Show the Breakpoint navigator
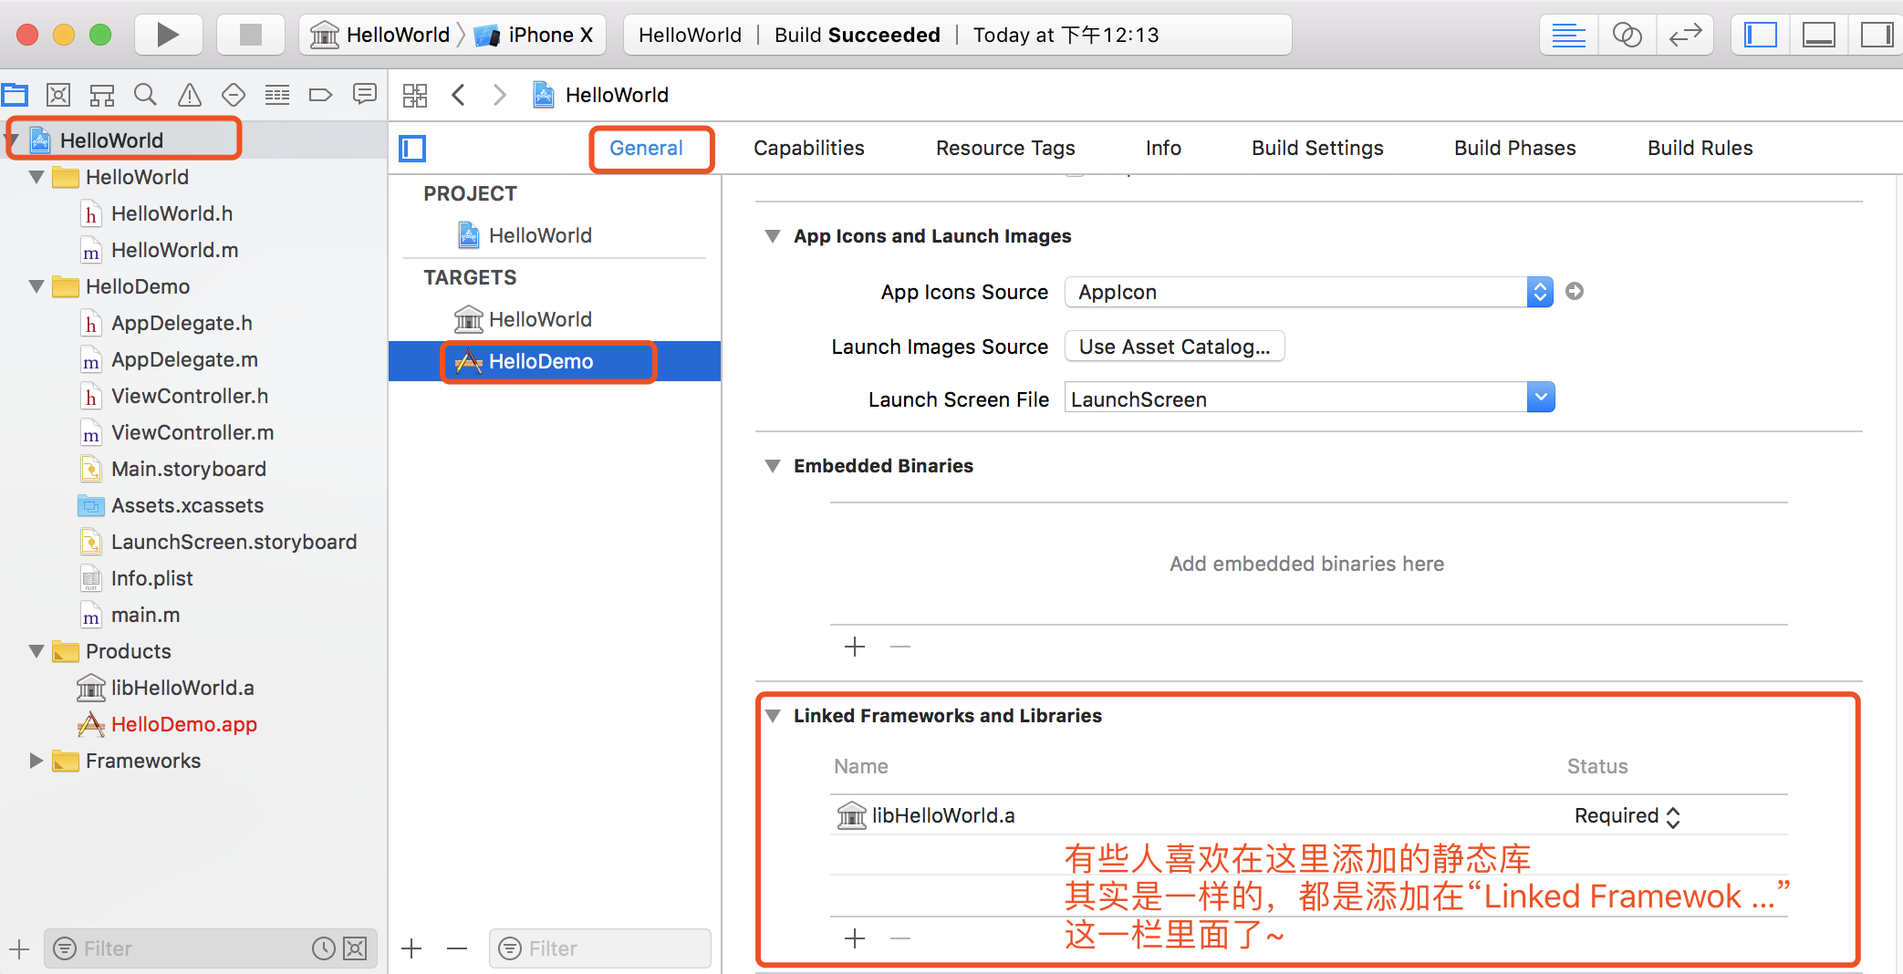This screenshot has width=1903, height=974. [321, 95]
